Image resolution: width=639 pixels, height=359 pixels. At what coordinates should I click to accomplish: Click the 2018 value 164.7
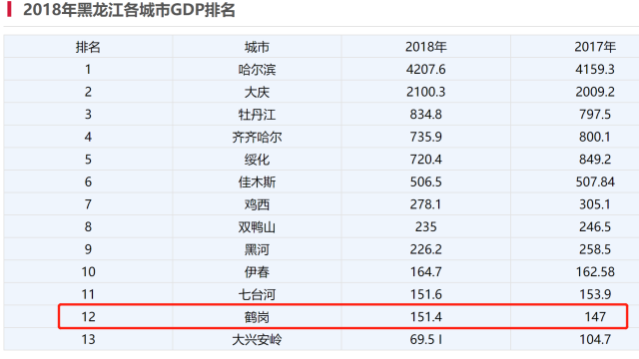[426, 271]
